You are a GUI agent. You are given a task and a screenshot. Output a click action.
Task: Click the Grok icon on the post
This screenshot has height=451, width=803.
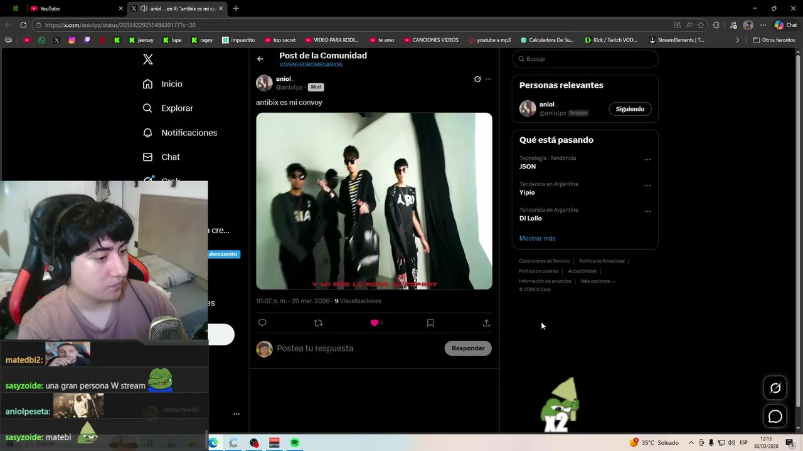pos(477,79)
